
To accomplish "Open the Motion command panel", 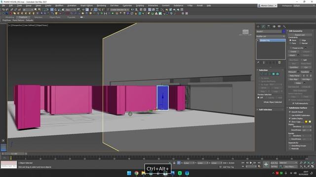I will pyautogui.click(x=274, y=26).
